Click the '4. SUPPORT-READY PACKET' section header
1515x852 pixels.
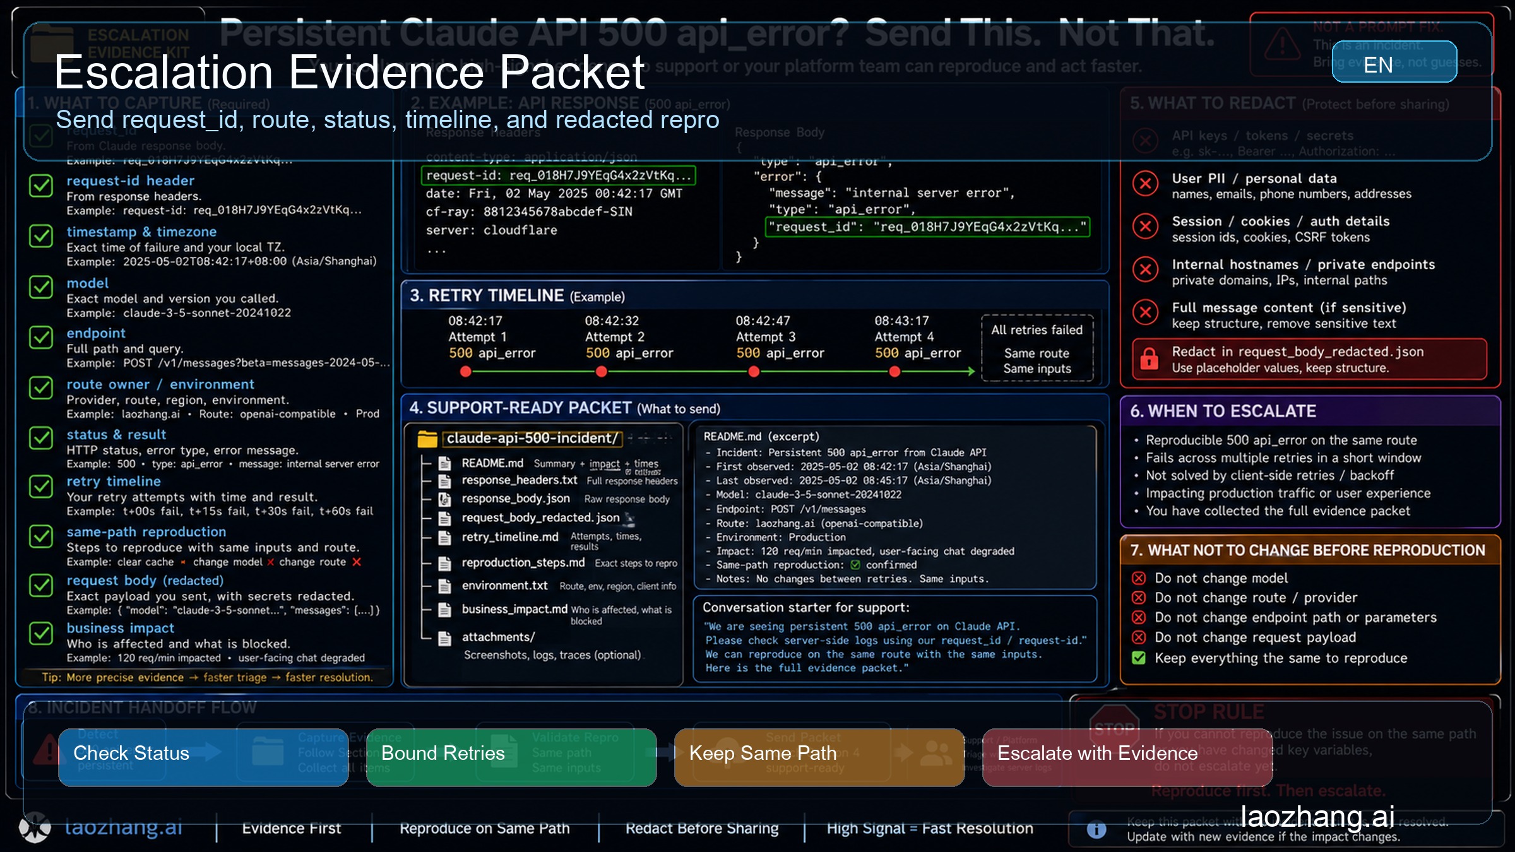click(x=565, y=408)
